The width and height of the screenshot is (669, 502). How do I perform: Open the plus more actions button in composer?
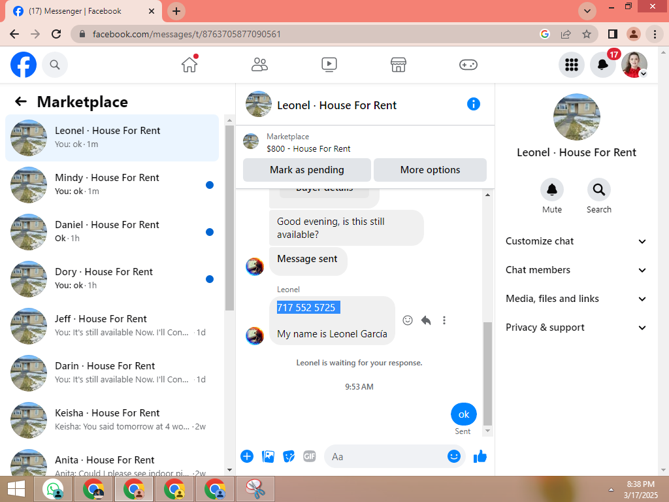point(246,456)
